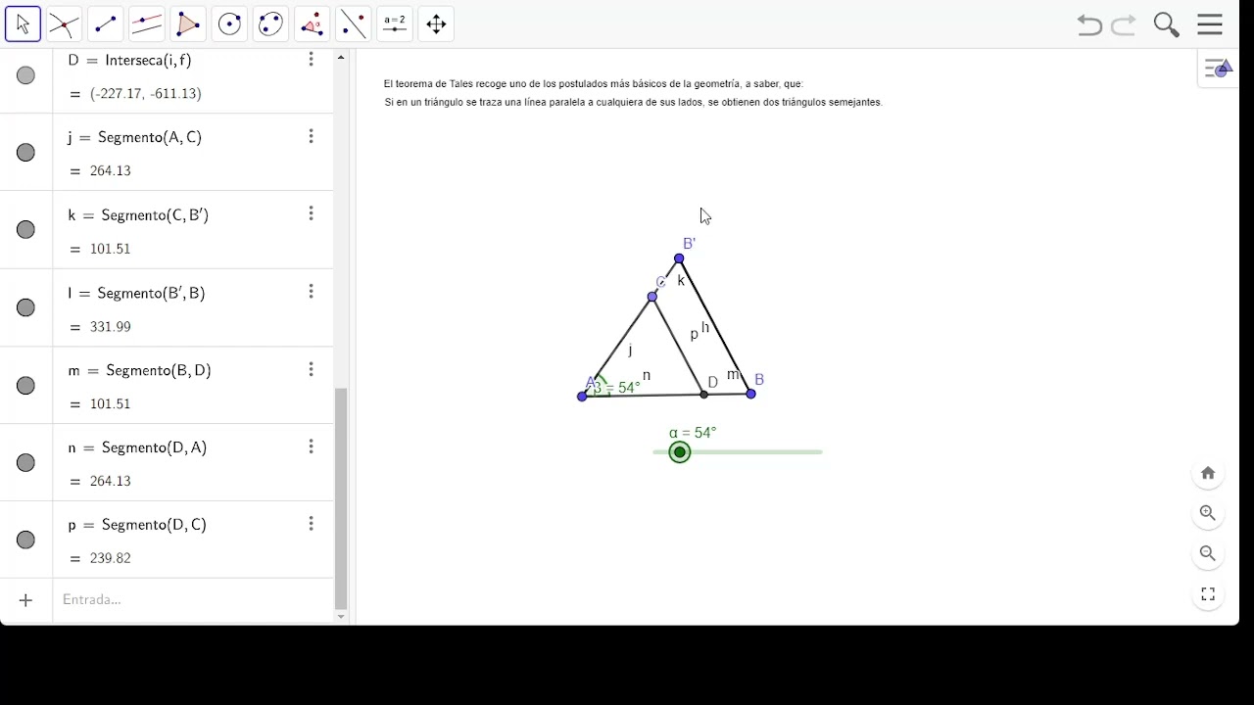1254x705 pixels.
Task: Click the β = 54° angle label
Action: point(617,388)
